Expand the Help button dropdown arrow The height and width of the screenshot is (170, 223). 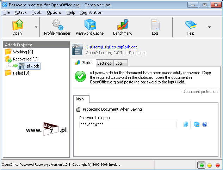pos(209,27)
